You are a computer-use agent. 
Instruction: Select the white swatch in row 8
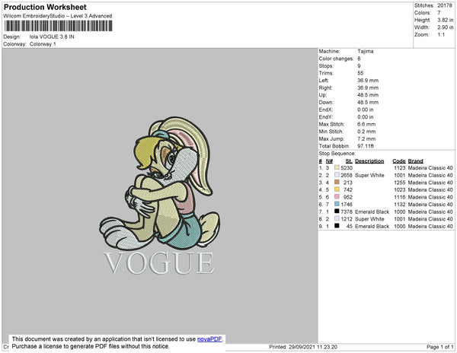337,218
